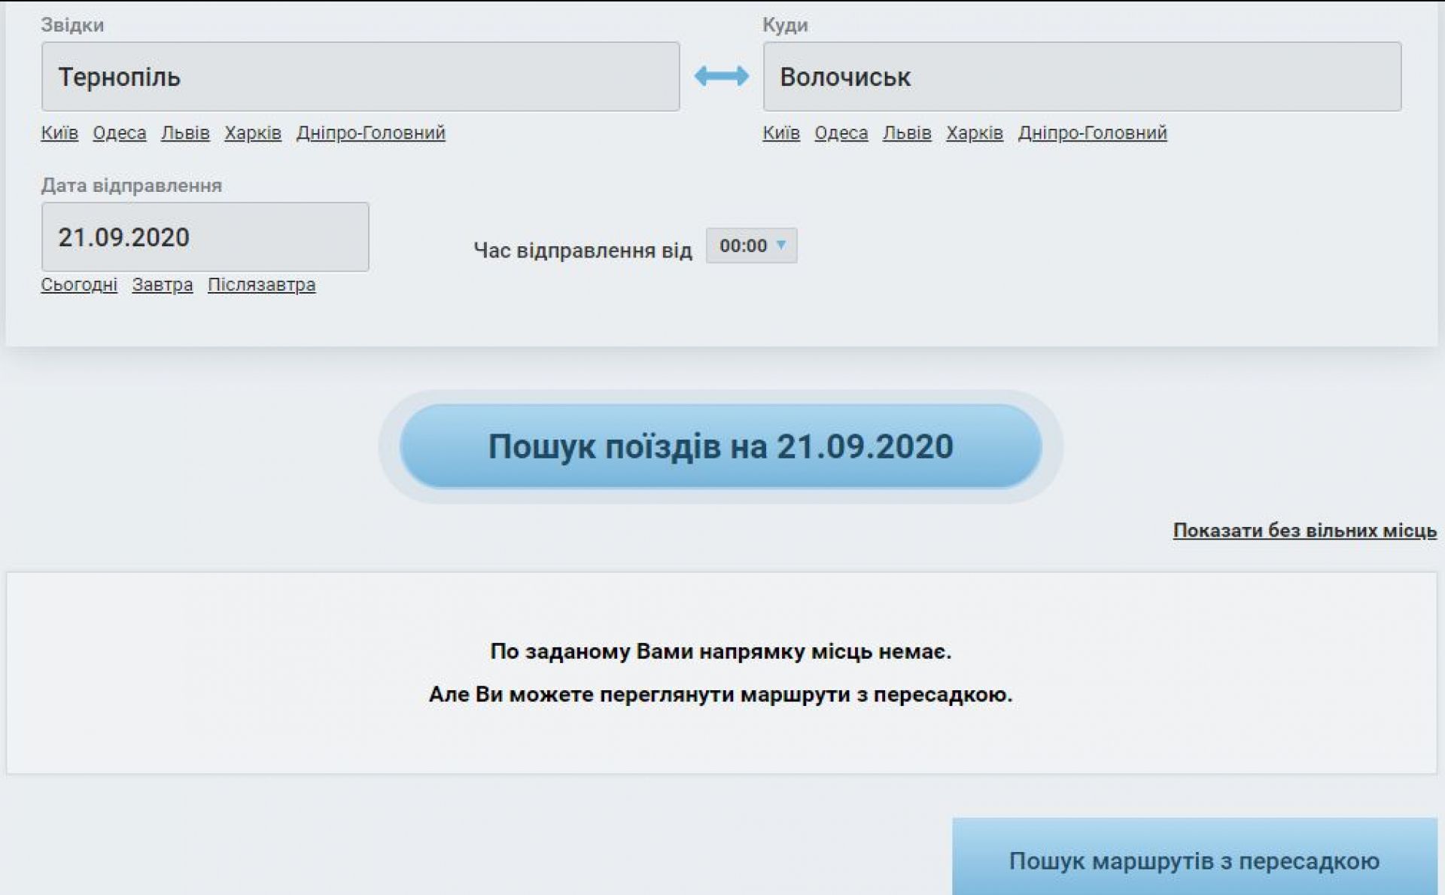Choose Харків under destination station
The width and height of the screenshot is (1445, 895).
pos(975,132)
